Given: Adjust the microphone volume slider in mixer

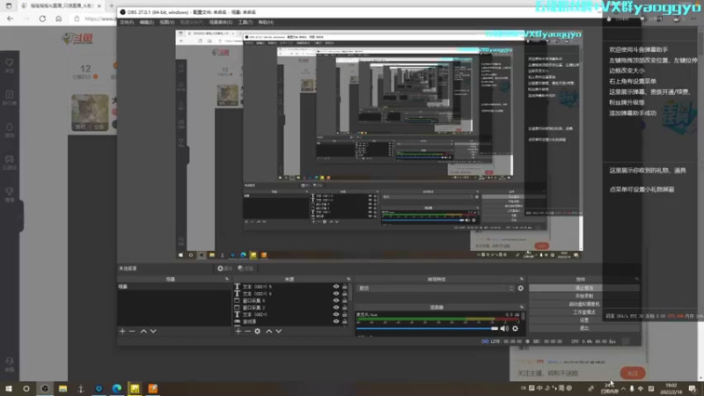Looking at the screenshot, I should pyautogui.click(x=428, y=328).
